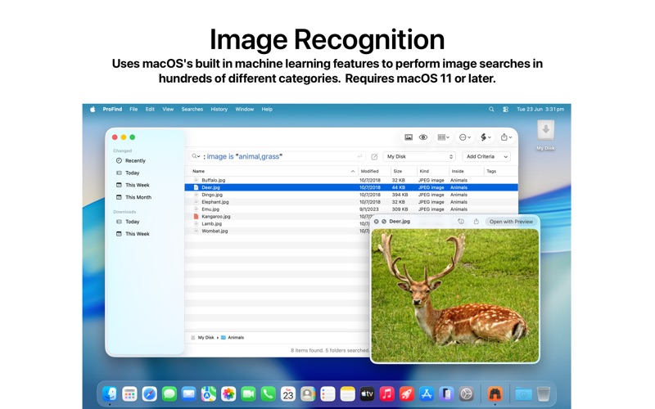Open the Add Criteria dropdown

(486, 156)
